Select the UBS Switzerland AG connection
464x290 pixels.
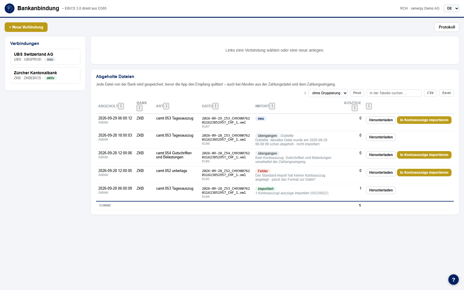click(x=45, y=57)
